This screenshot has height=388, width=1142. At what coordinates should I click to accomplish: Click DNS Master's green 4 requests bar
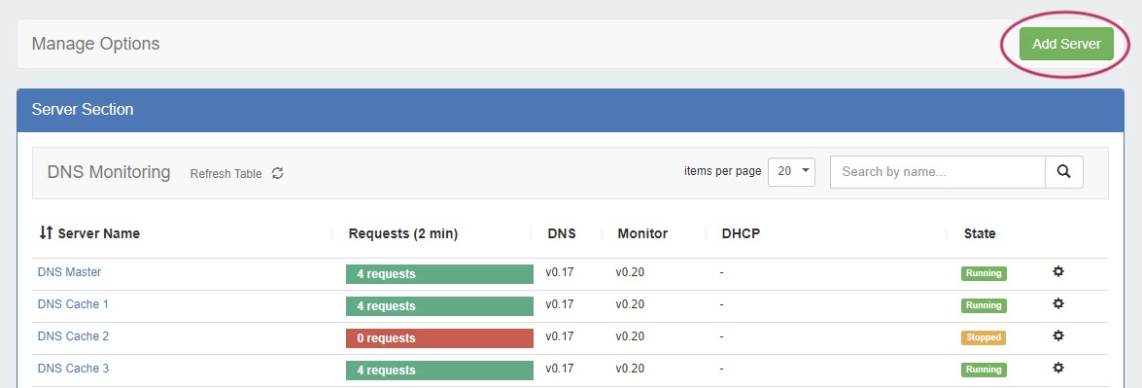point(440,274)
